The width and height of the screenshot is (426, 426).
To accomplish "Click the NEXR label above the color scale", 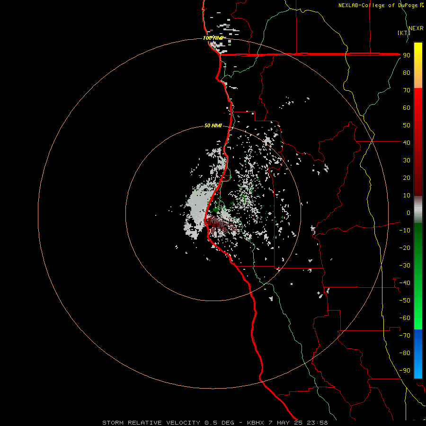I will (416, 28).
